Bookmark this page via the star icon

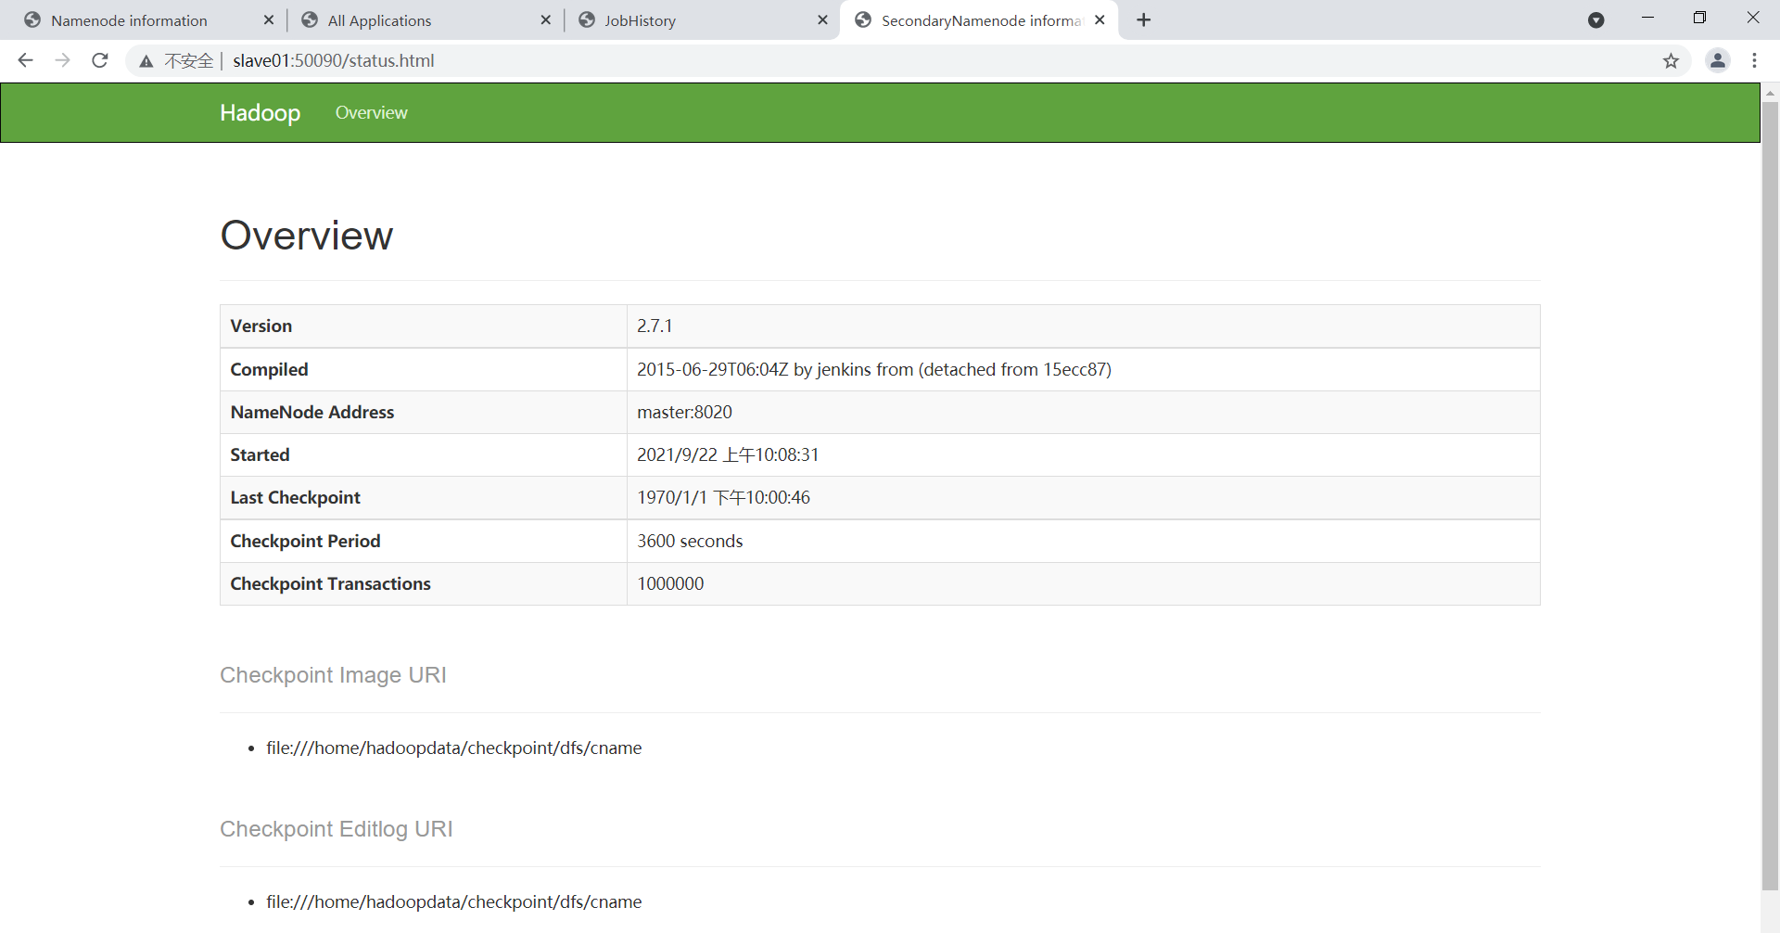[1672, 61]
